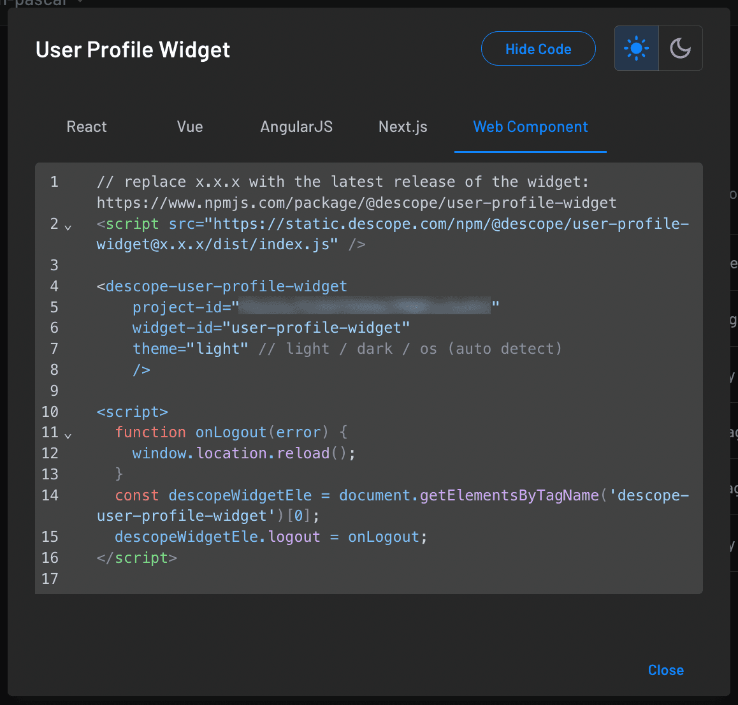The height and width of the screenshot is (705, 738).
Task: Click the onLogout function name on line 11
Action: click(x=231, y=432)
